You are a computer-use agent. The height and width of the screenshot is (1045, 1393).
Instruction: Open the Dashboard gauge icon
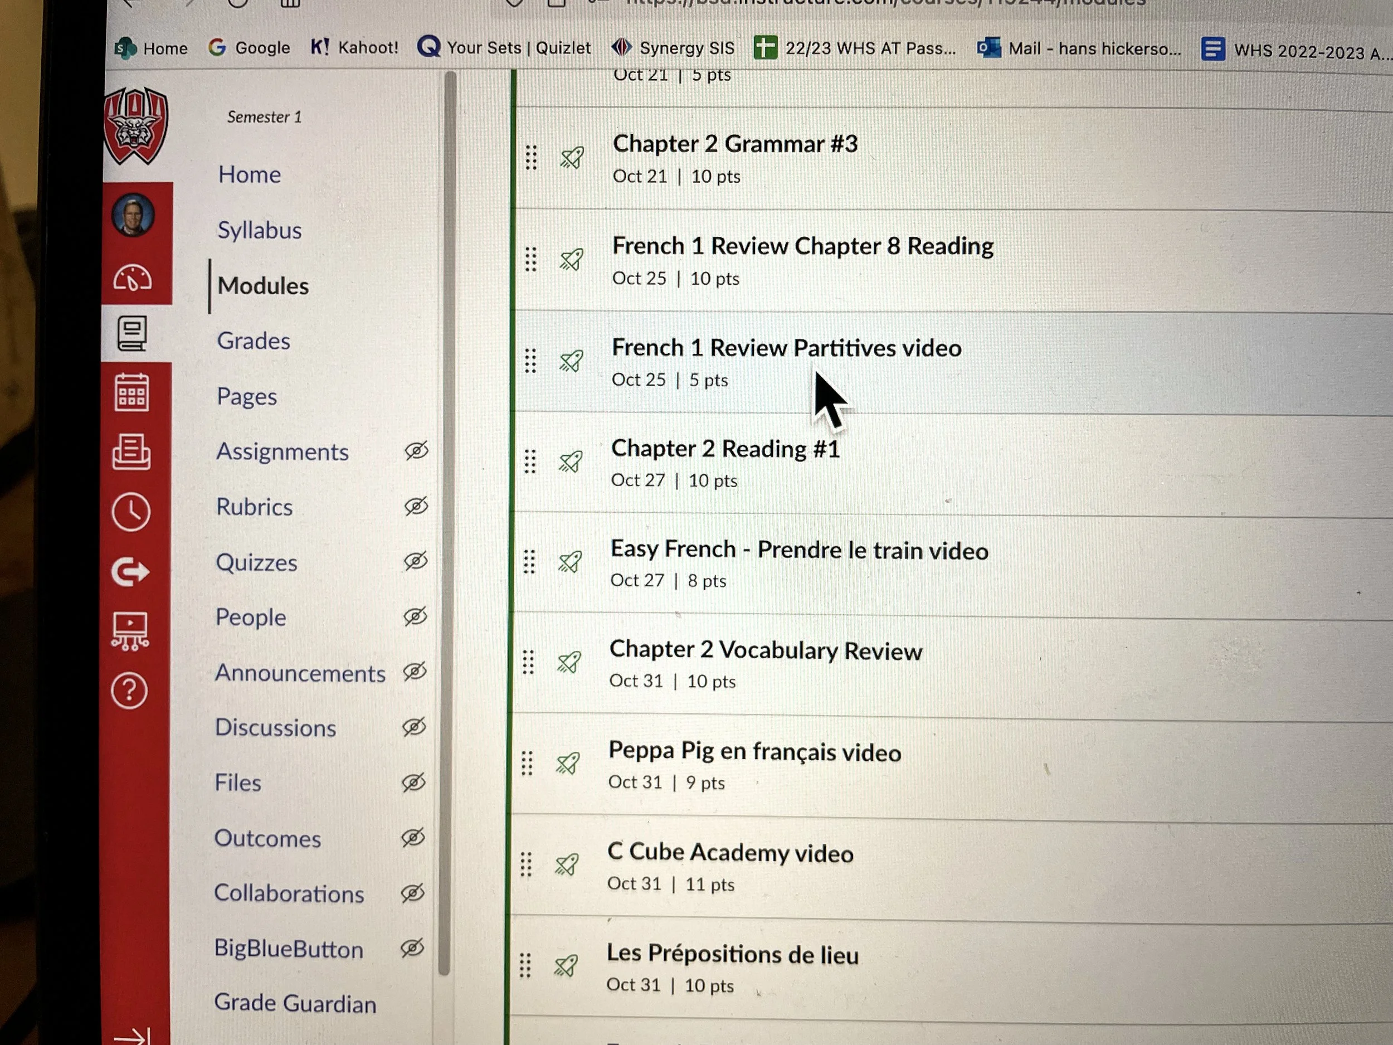(x=132, y=277)
